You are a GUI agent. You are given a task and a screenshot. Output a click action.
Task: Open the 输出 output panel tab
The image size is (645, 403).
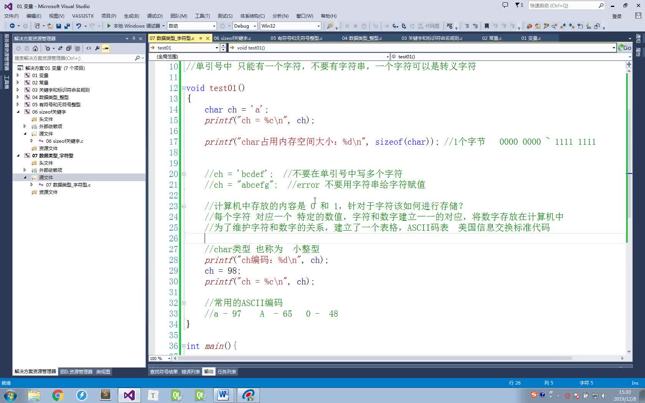click(x=208, y=372)
